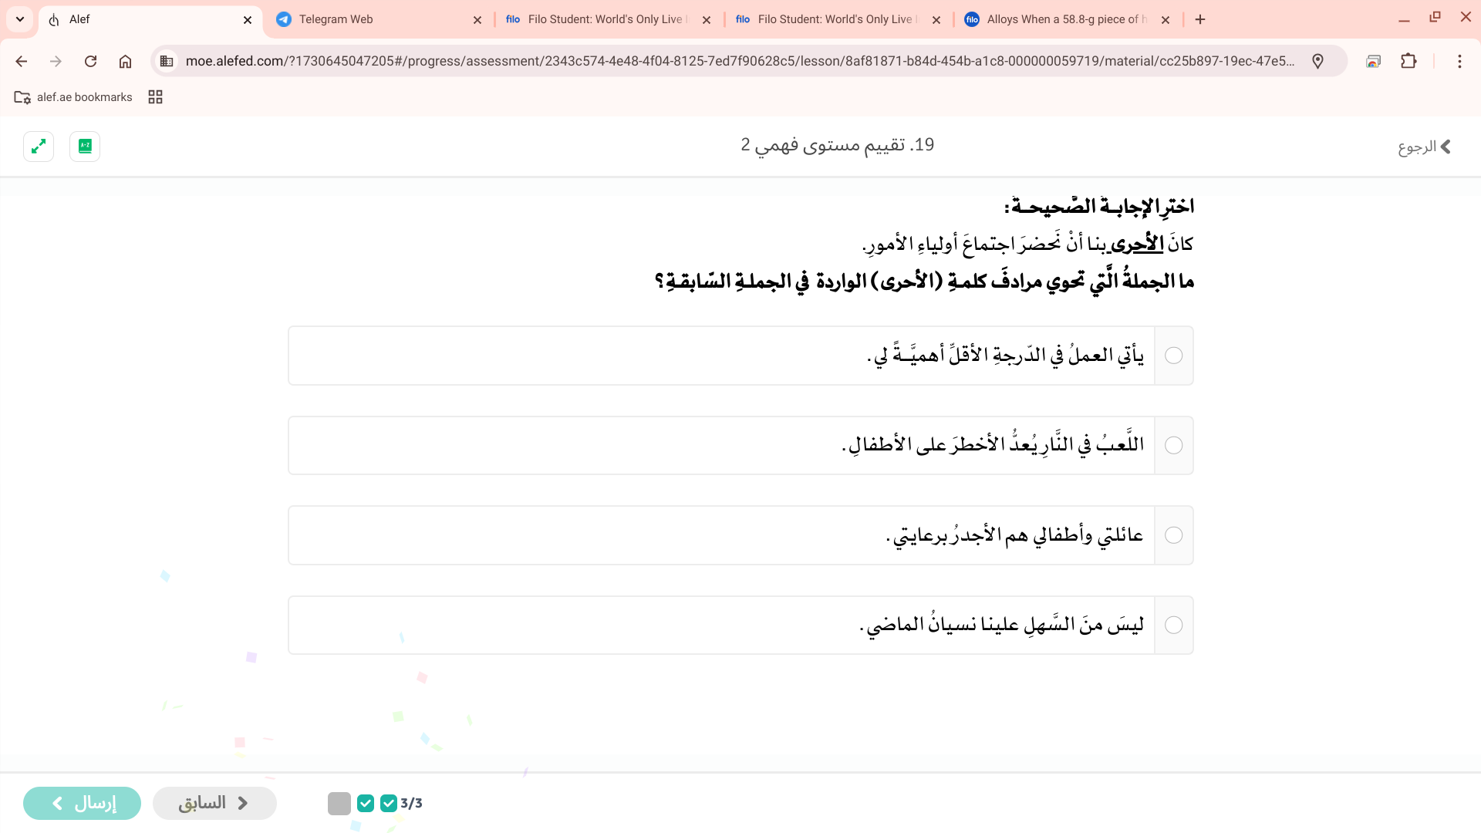Click the إرسال submit button
Viewport: 1481px width, 833px height.
(x=82, y=803)
